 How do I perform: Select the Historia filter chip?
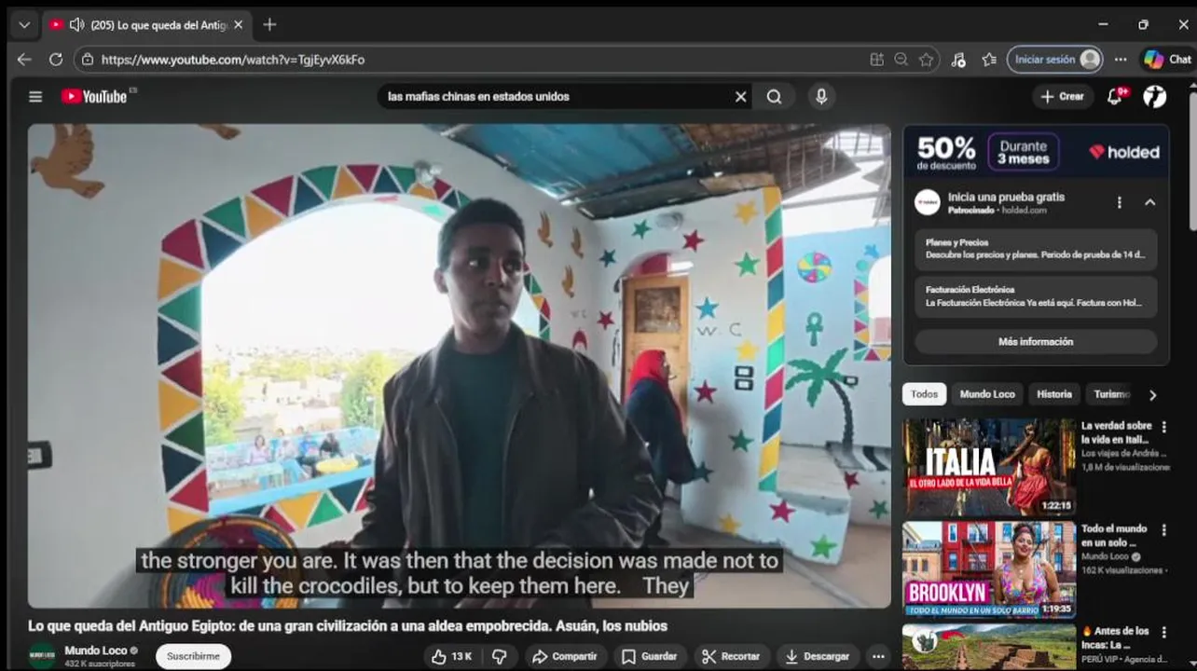click(1054, 394)
